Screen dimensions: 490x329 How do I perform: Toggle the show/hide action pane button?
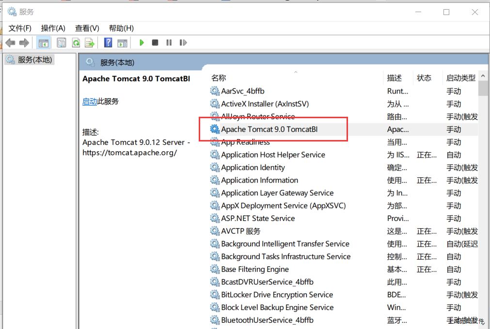tap(122, 43)
